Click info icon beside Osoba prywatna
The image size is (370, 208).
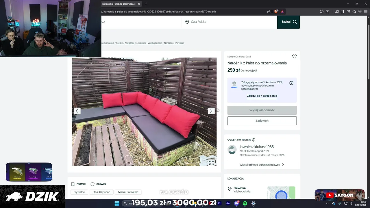[x=254, y=140]
